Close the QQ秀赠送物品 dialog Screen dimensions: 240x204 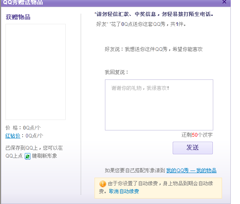[224, 2]
